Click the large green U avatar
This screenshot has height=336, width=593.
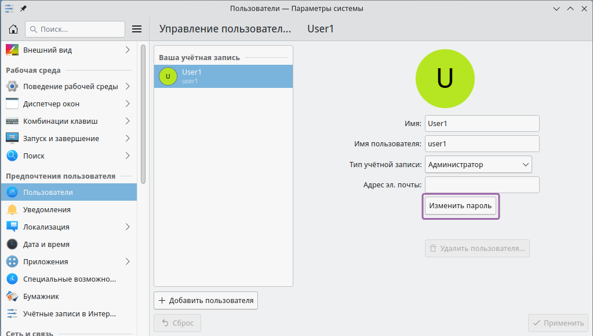[x=445, y=79]
